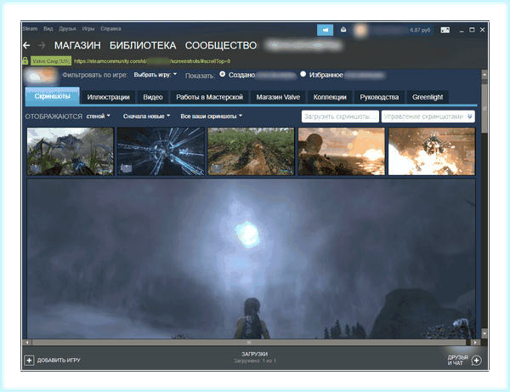Click ДОБАВИТЬ ИГРУ button
510x392 pixels.
[x=59, y=361]
